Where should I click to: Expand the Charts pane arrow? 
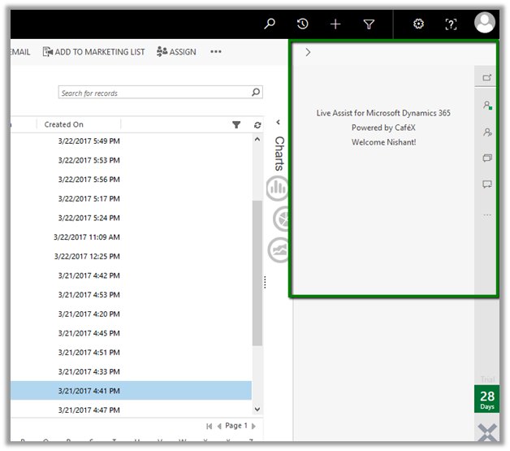pos(279,122)
